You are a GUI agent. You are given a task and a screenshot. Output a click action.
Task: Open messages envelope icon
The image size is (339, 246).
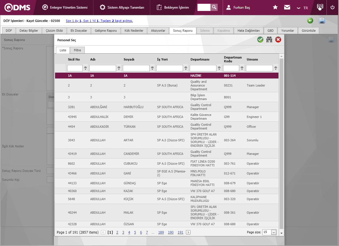coord(287,7)
